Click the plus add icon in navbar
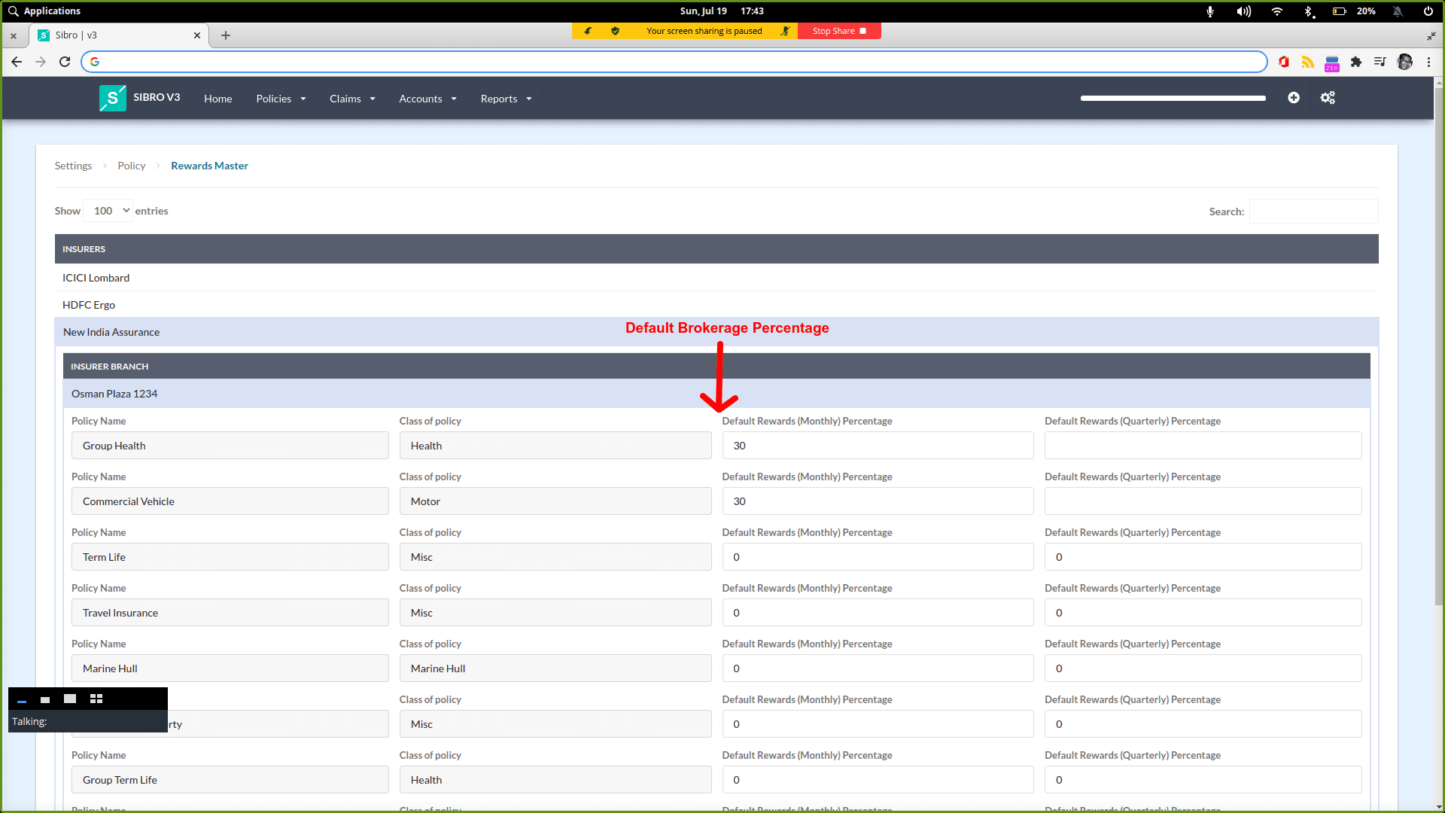This screenshot has height=813, width=1445. pos(1294,98)
